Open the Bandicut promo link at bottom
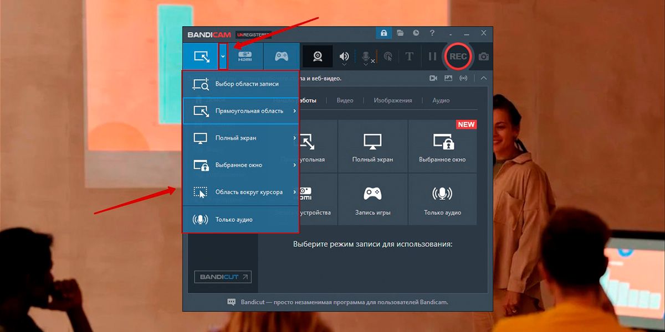665x332 pixels. click(x=344, y=302)
